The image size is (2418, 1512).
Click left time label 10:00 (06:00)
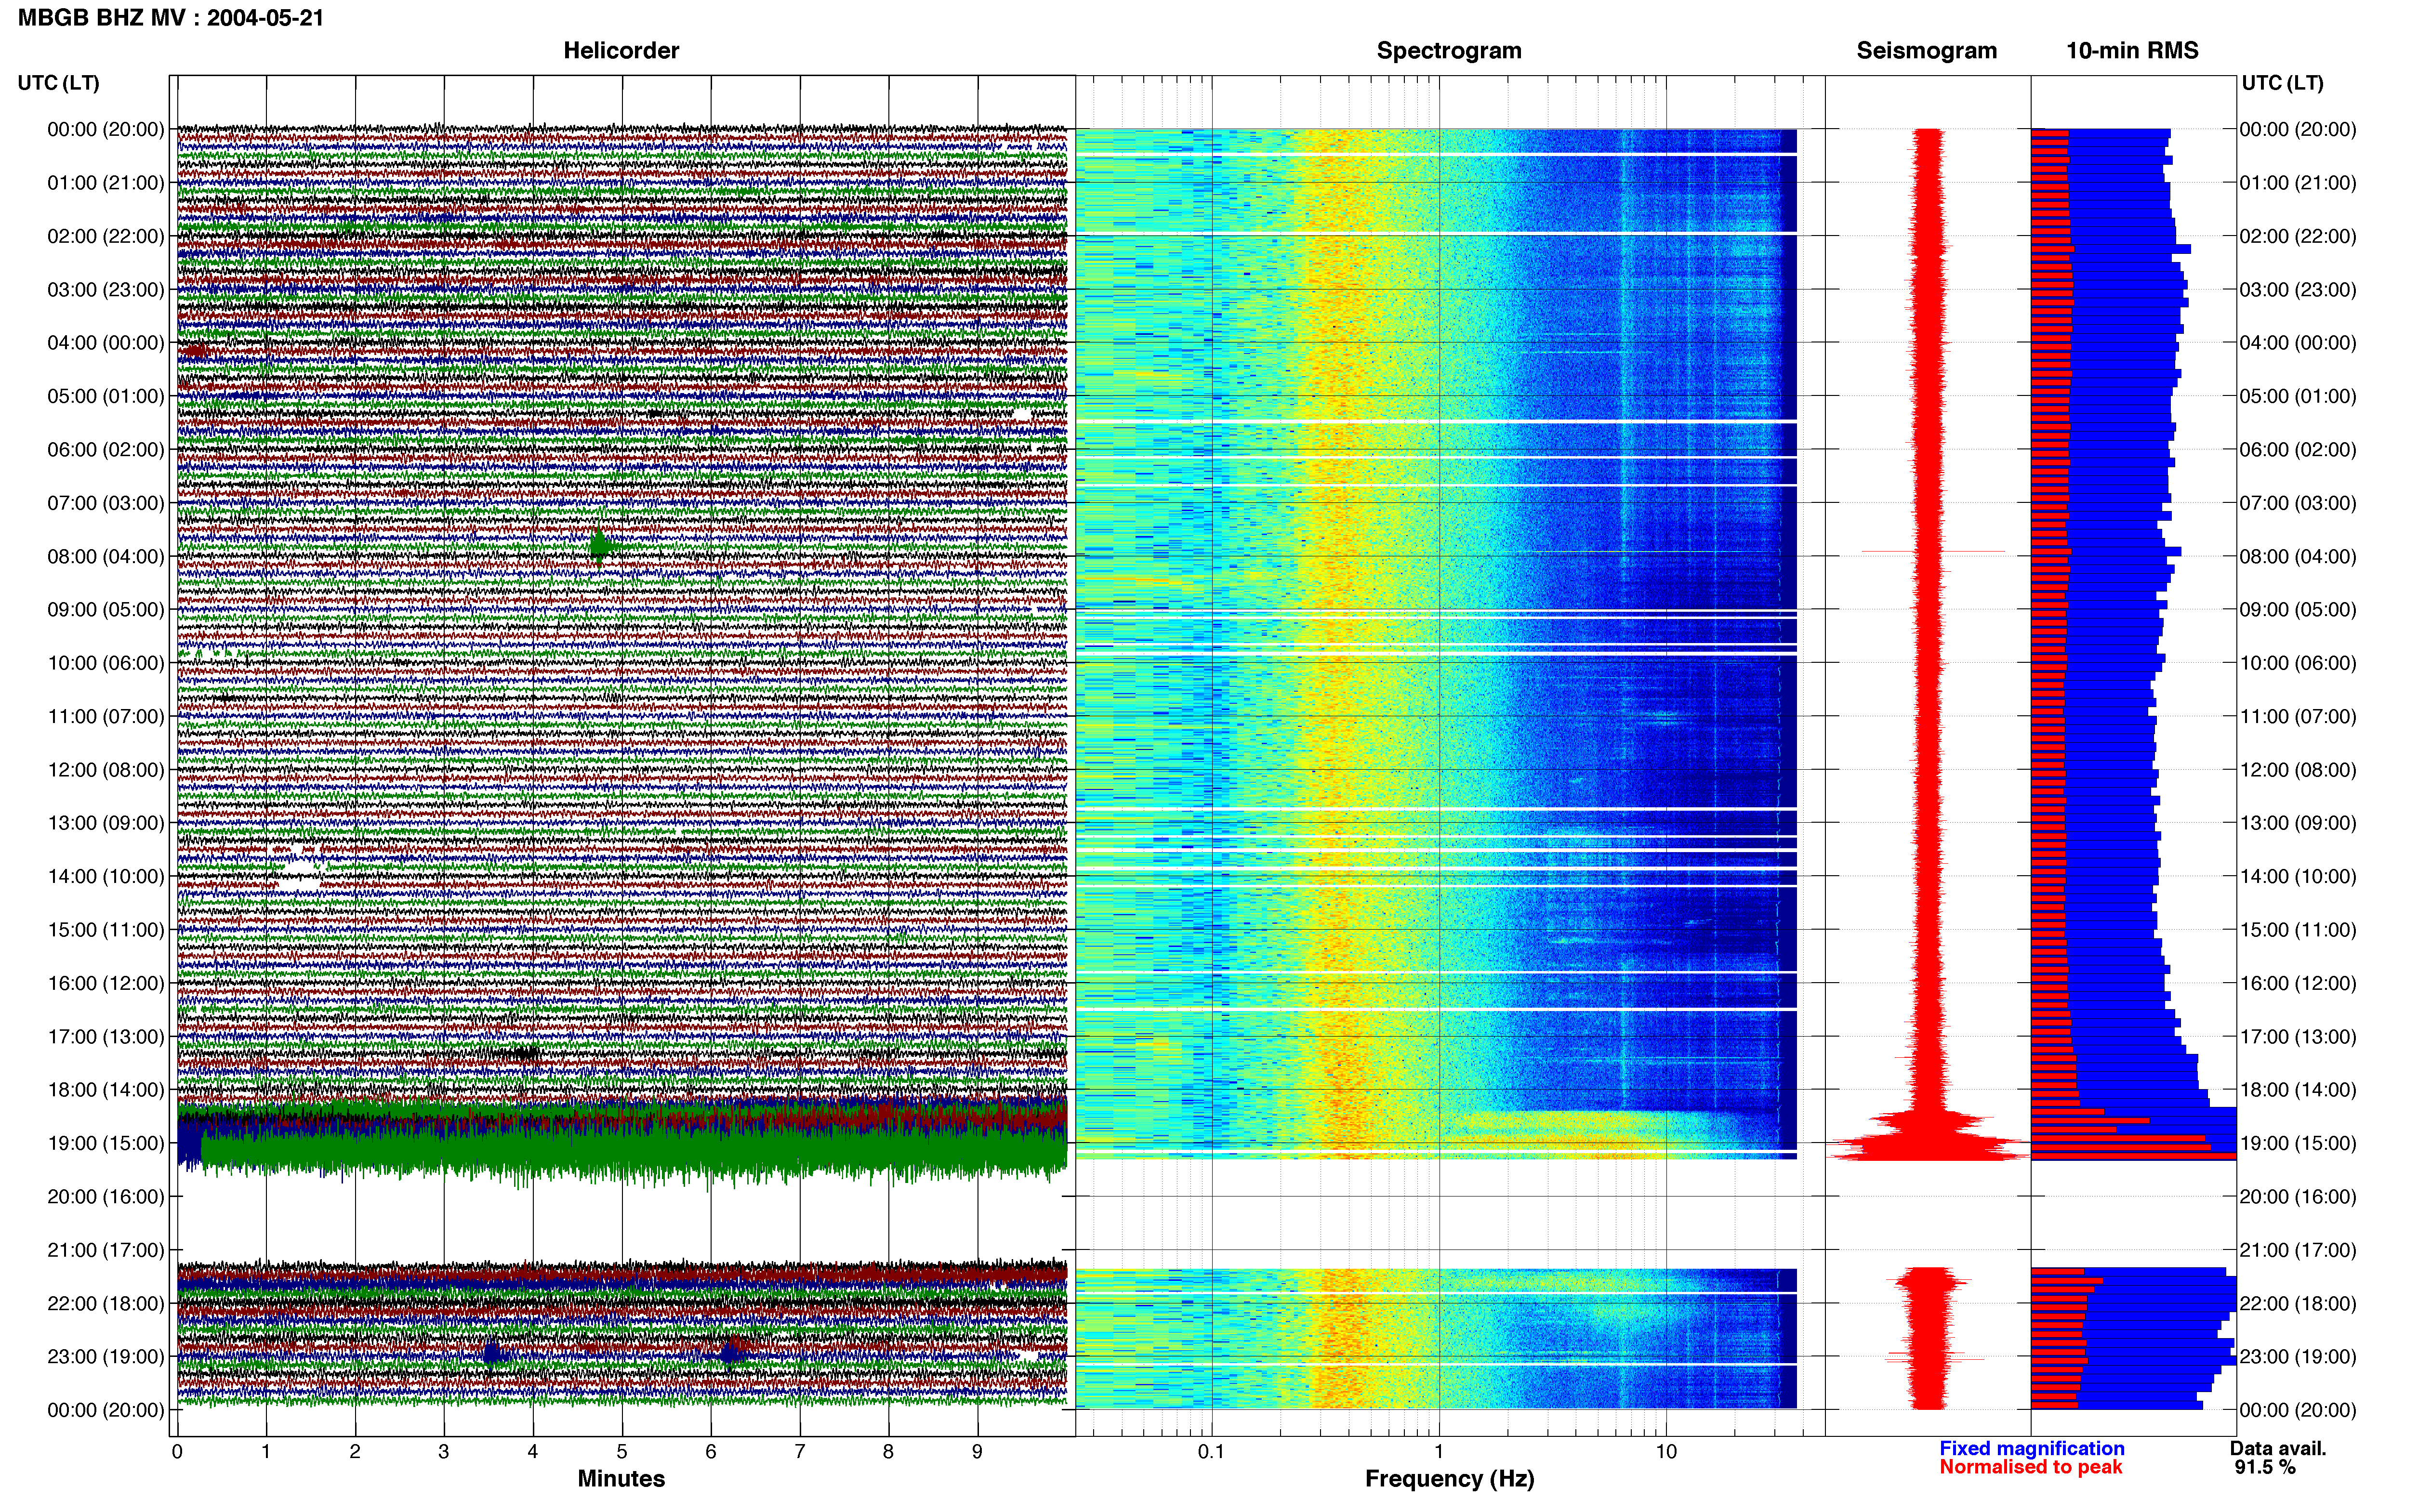pyautogui.click(x=106, y=662)
